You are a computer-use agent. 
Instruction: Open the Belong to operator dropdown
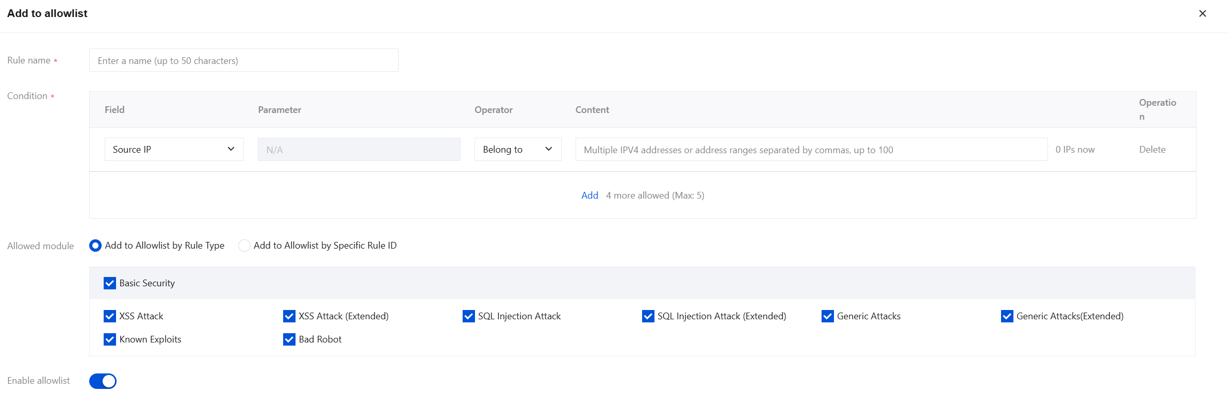[x=517, y=149]
